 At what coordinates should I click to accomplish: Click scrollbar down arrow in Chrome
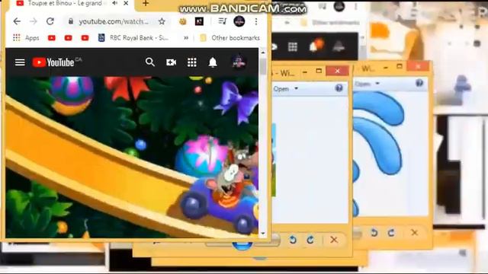[263, 233]
